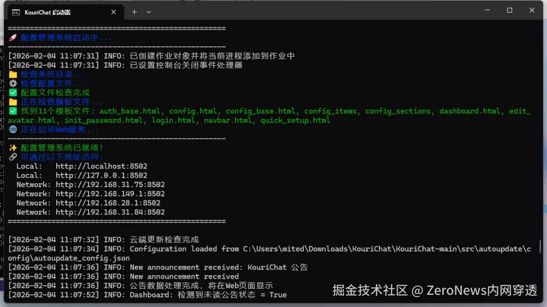Click text 已创建作业对象并将当前进程添加到作业中

[x=212, y=56]
